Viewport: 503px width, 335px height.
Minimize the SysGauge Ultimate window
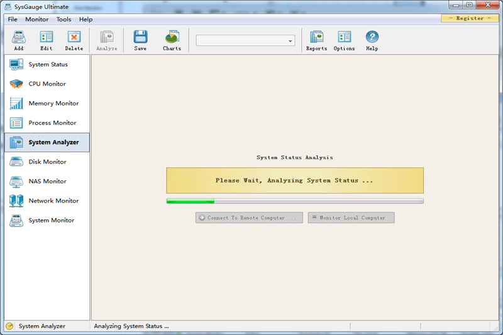455,5
